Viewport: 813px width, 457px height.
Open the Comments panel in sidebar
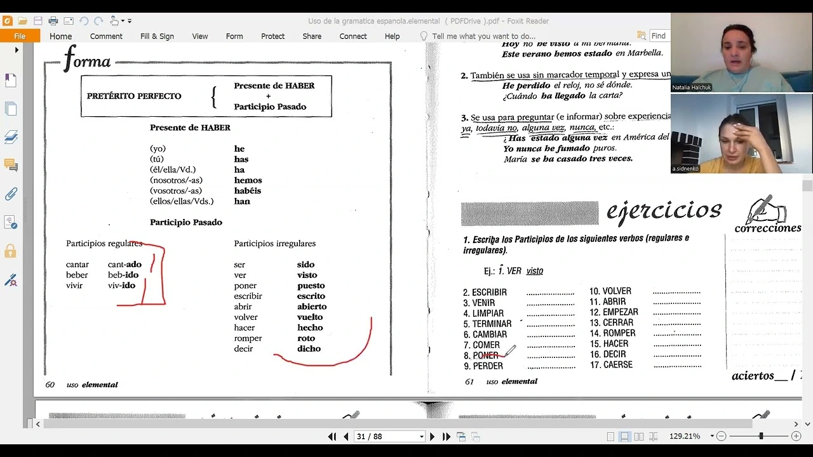point(11,165)
